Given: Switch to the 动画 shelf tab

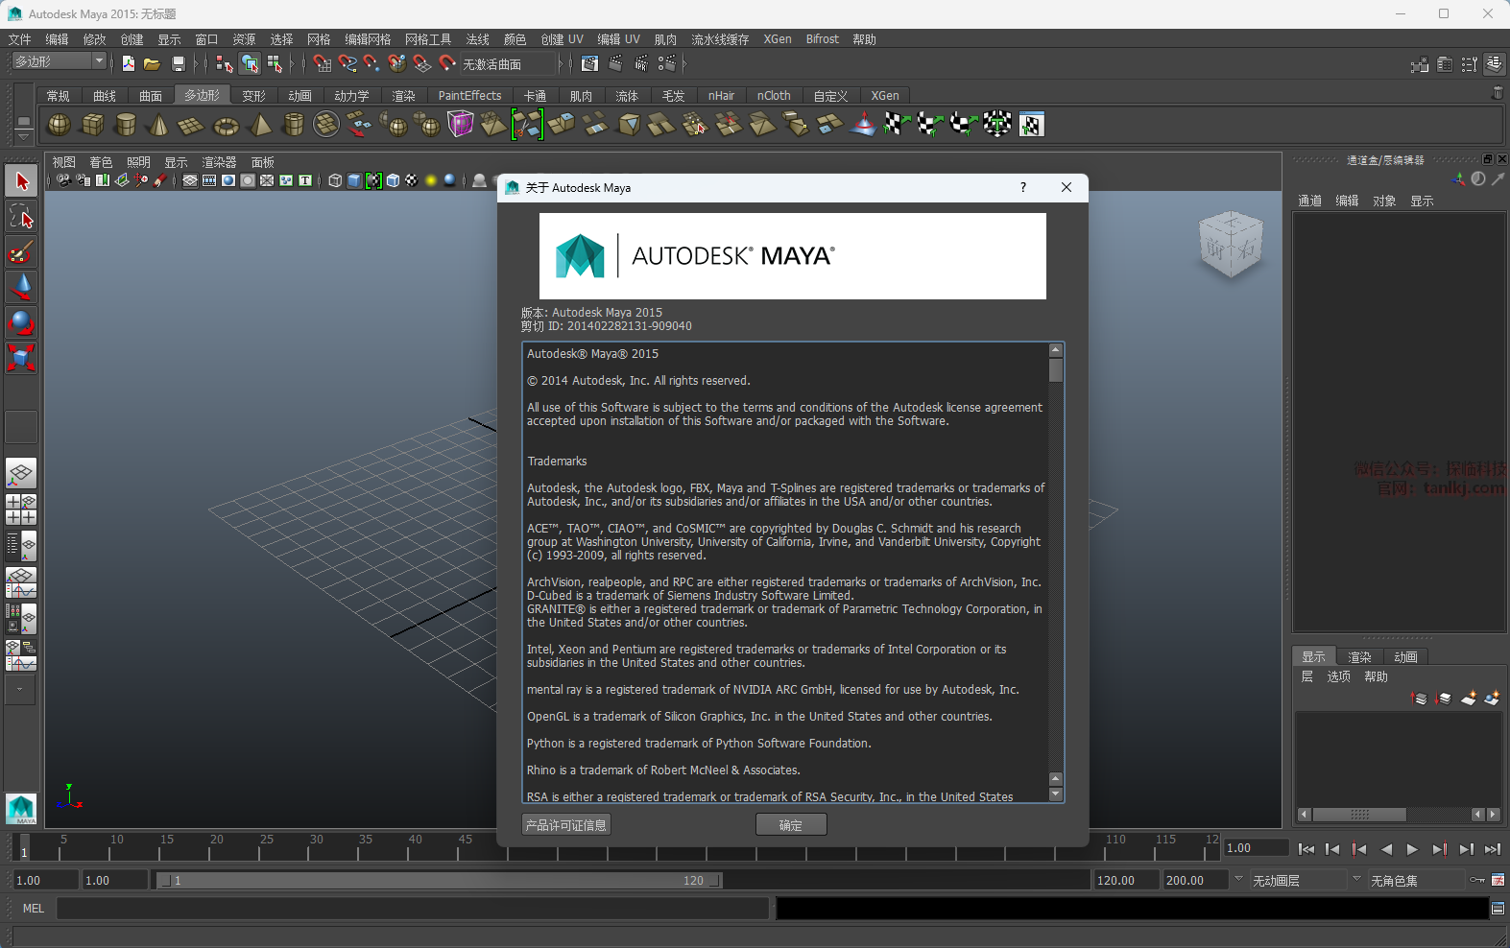Looking at the screenshot, I should [300, 96].
